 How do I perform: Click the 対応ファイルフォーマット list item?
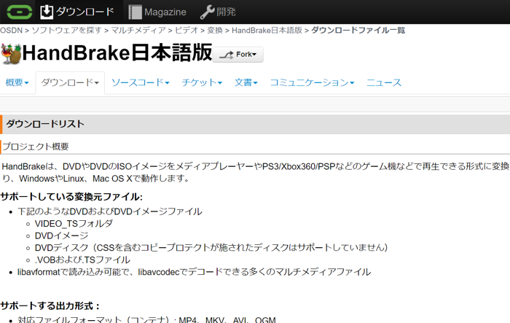point(146,319)
